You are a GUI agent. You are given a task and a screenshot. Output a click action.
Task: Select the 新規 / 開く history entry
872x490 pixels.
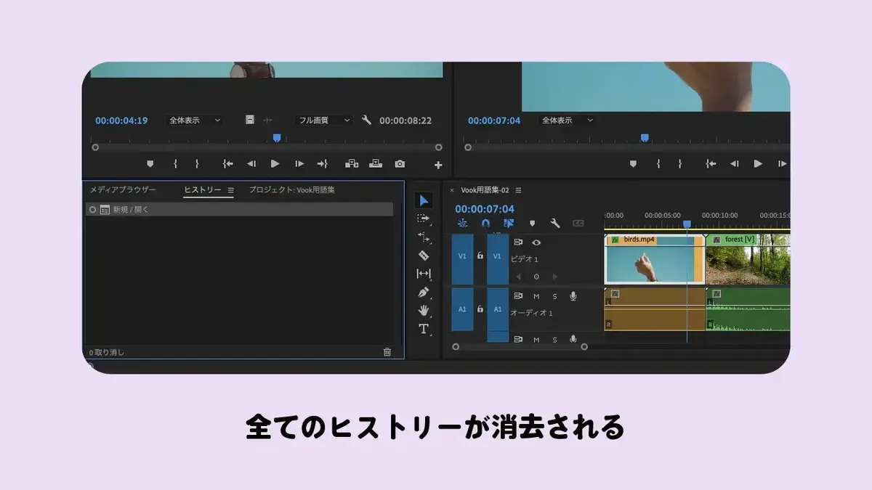pyautogui.click(x=239, y=209)
